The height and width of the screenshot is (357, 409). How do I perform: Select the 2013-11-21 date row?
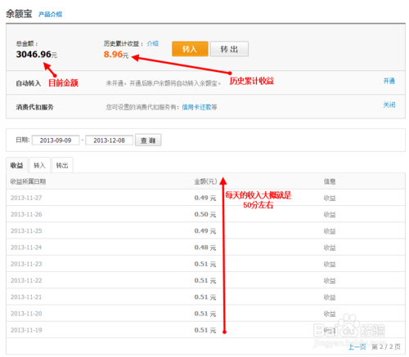tap(205, 297)
